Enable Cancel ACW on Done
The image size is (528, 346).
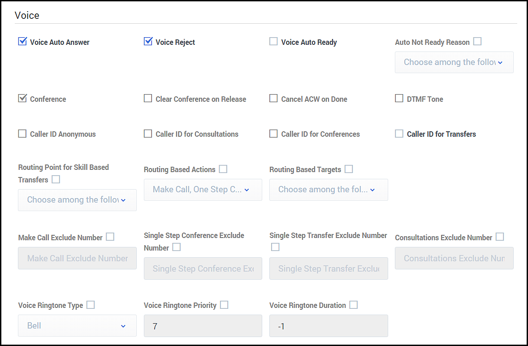pos(273,99)
